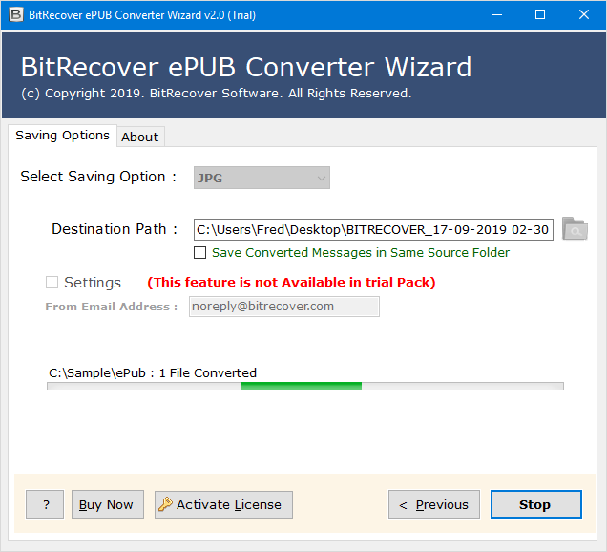
Task: Click the BitRecover logo icon in title bar
Action: click(x=15, y=14)
